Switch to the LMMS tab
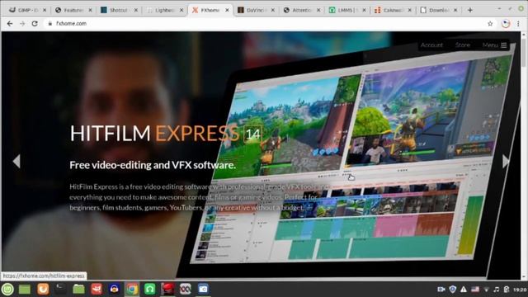The height and width of the screenshot is (297, 528). point(346,10)
